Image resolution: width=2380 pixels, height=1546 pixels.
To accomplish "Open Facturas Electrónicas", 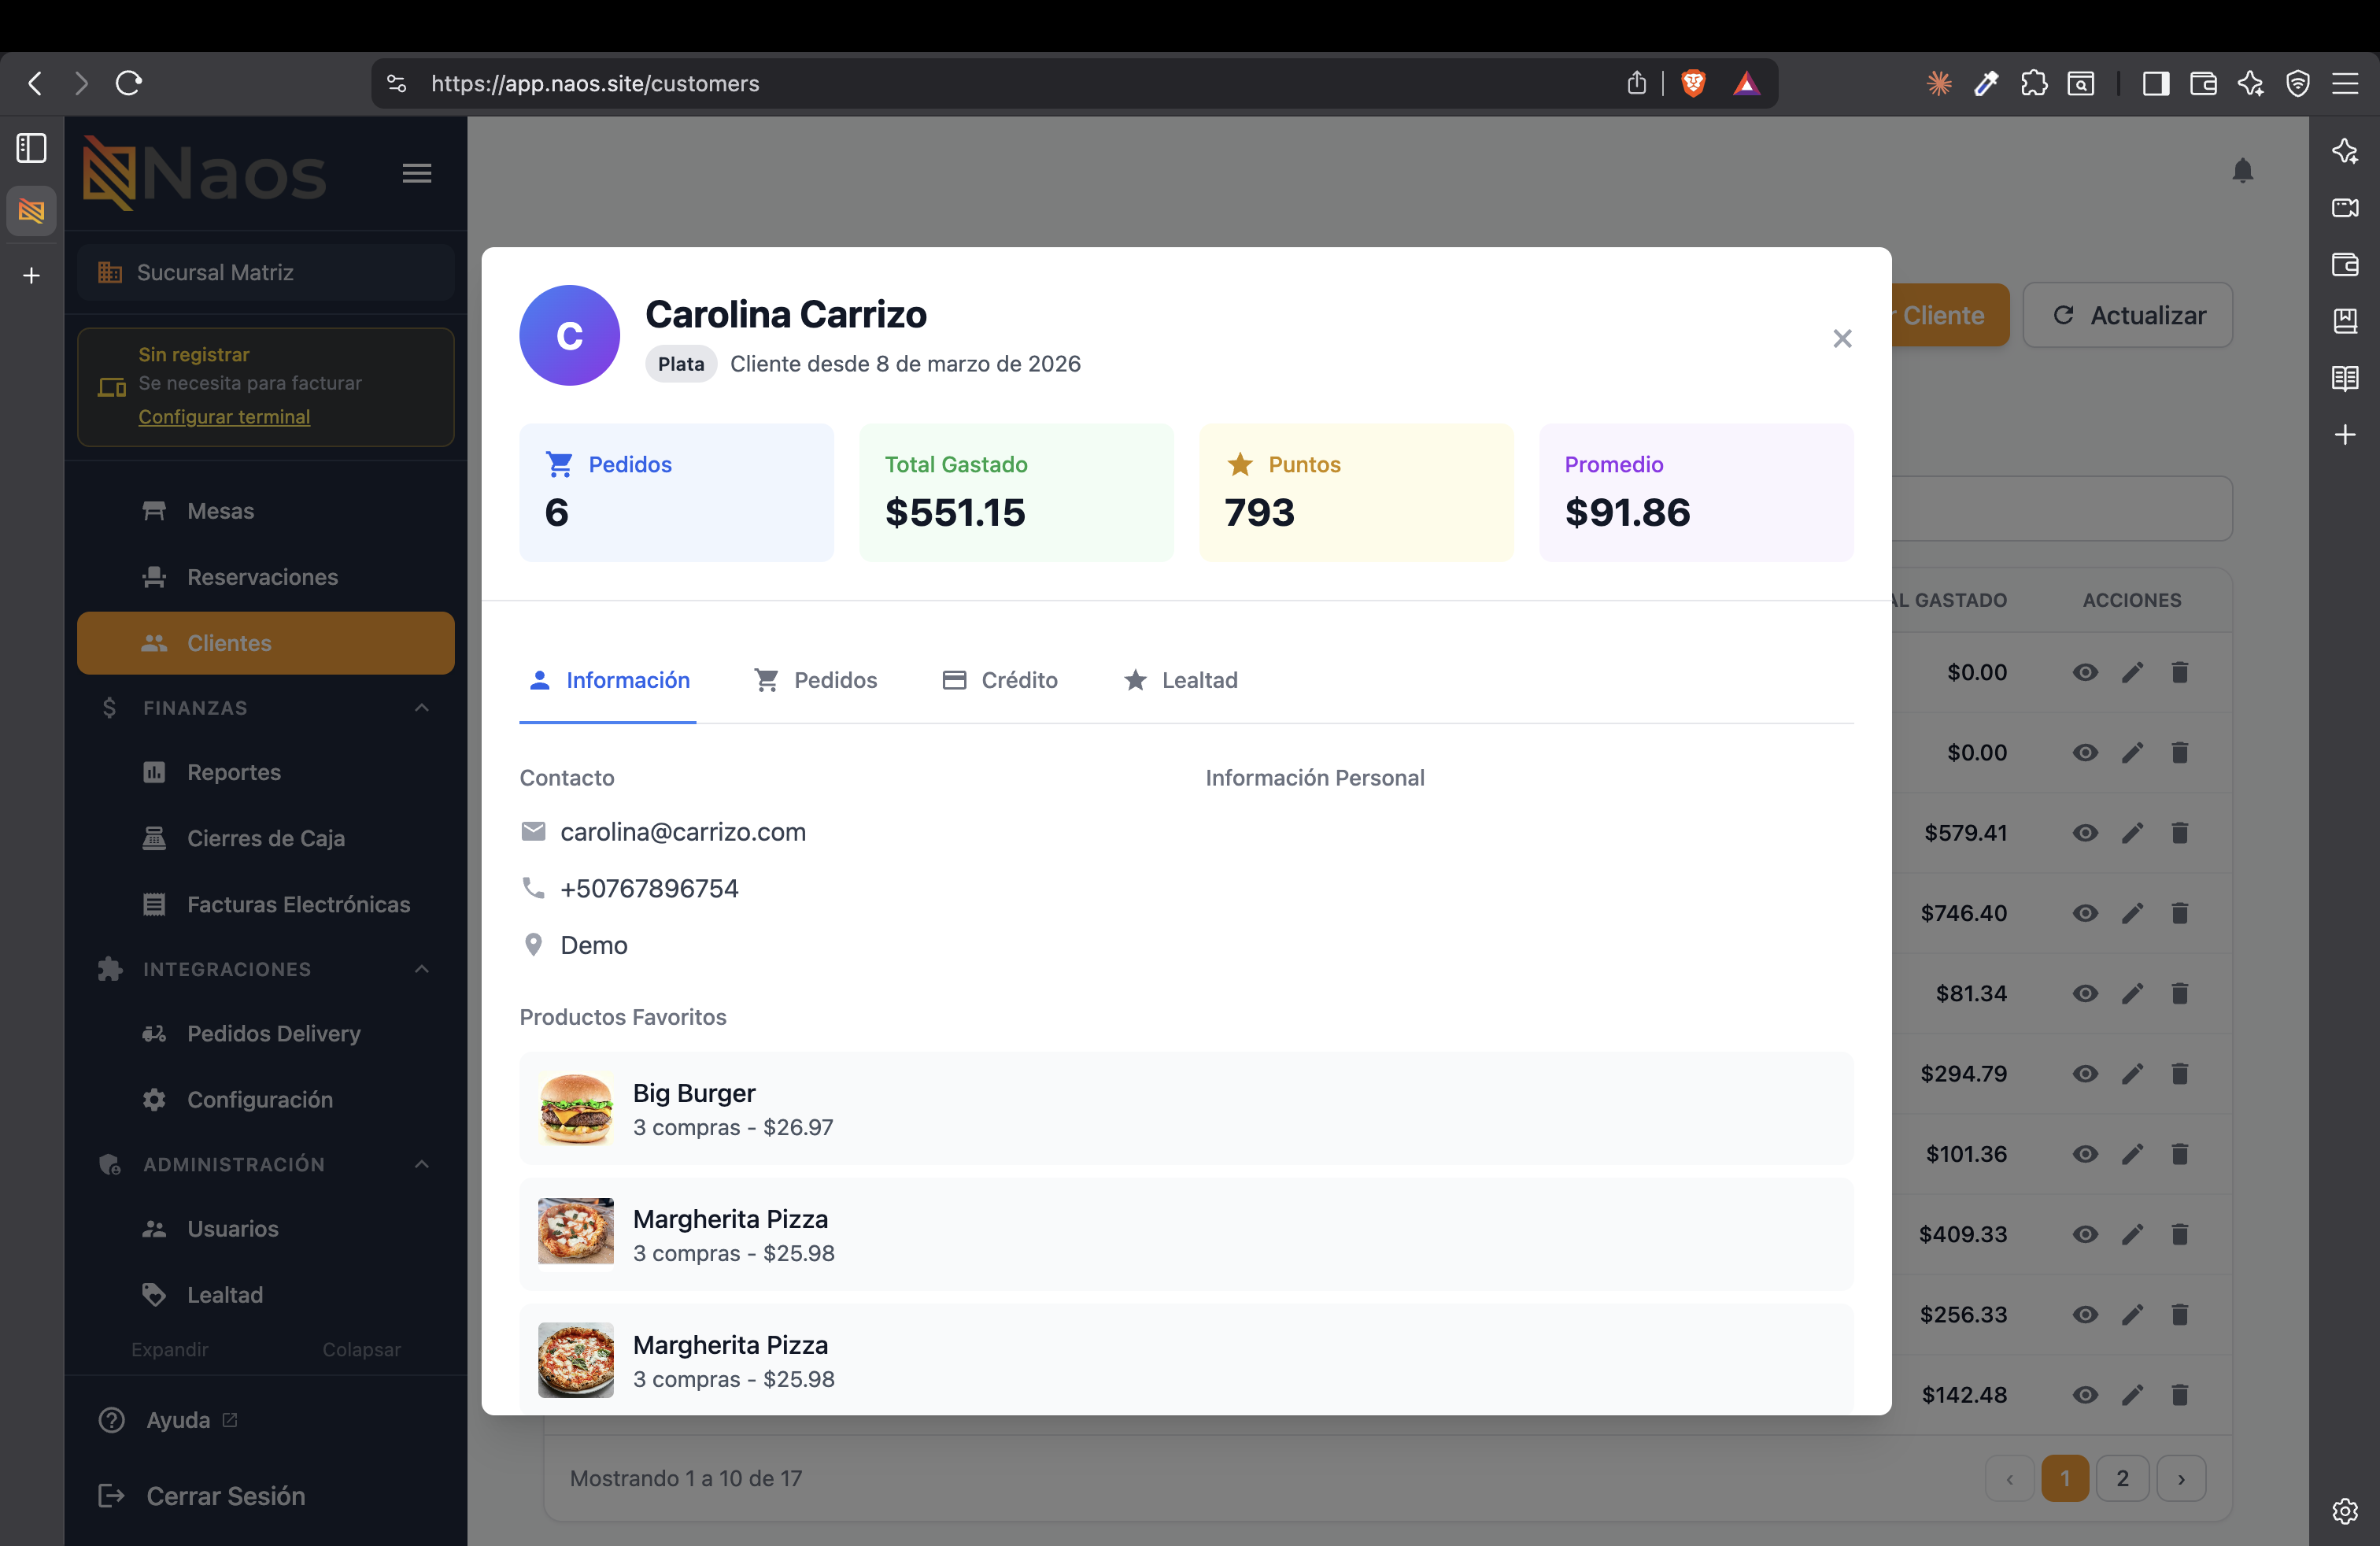I will click(x=266, y=904).
